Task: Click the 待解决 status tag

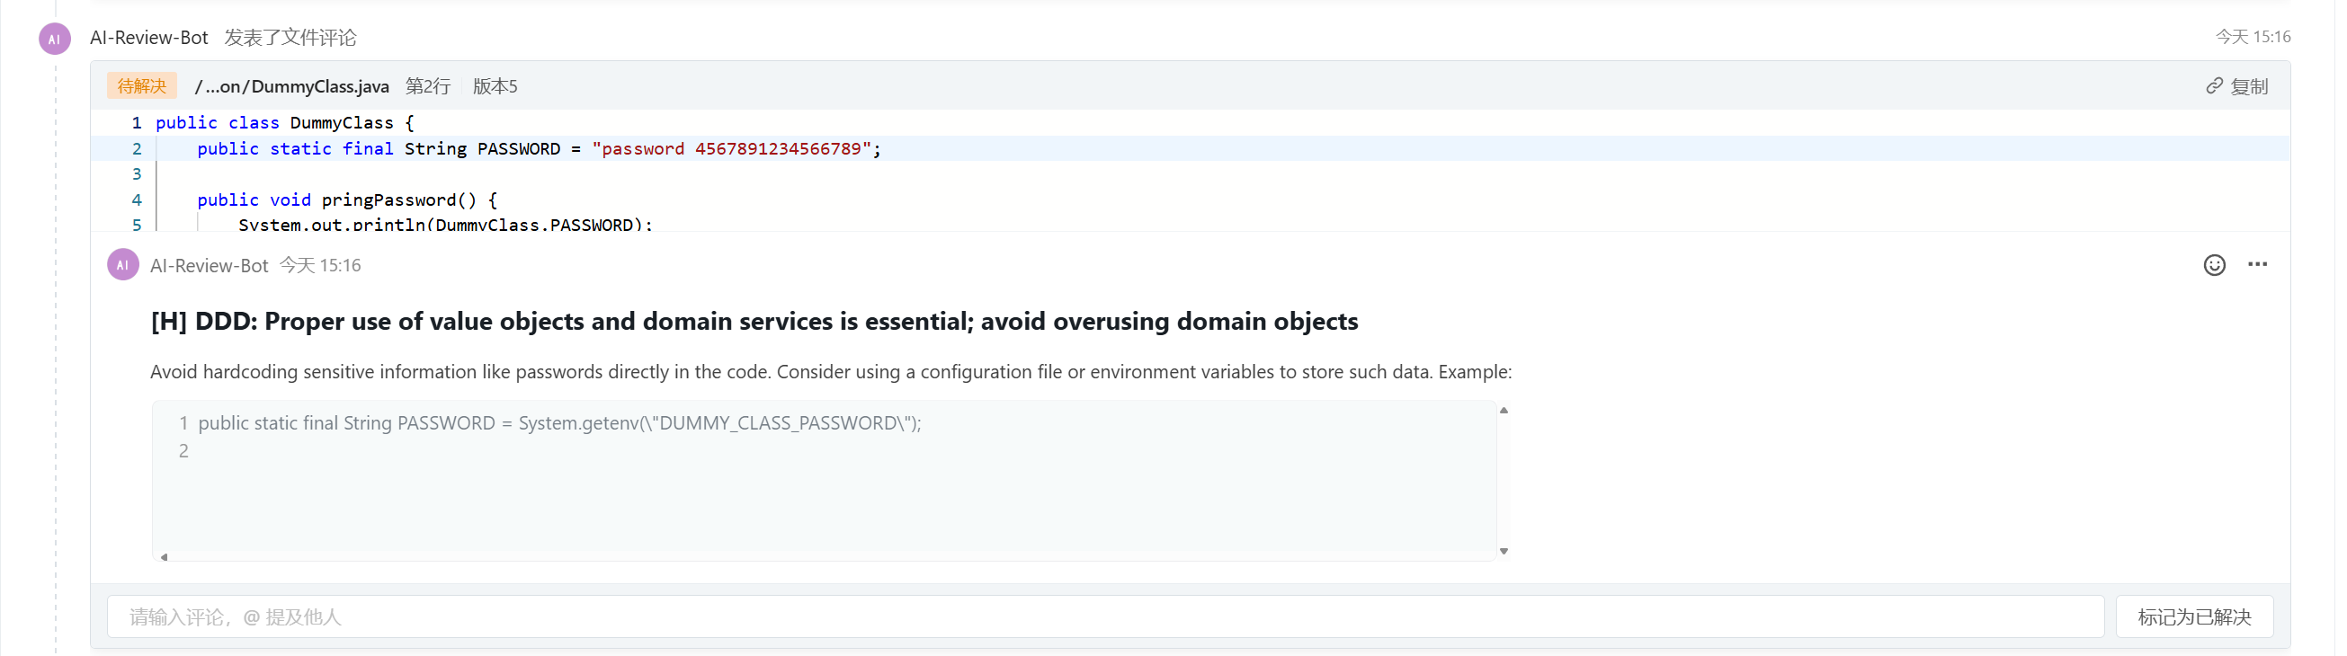Action: (141, 85)
